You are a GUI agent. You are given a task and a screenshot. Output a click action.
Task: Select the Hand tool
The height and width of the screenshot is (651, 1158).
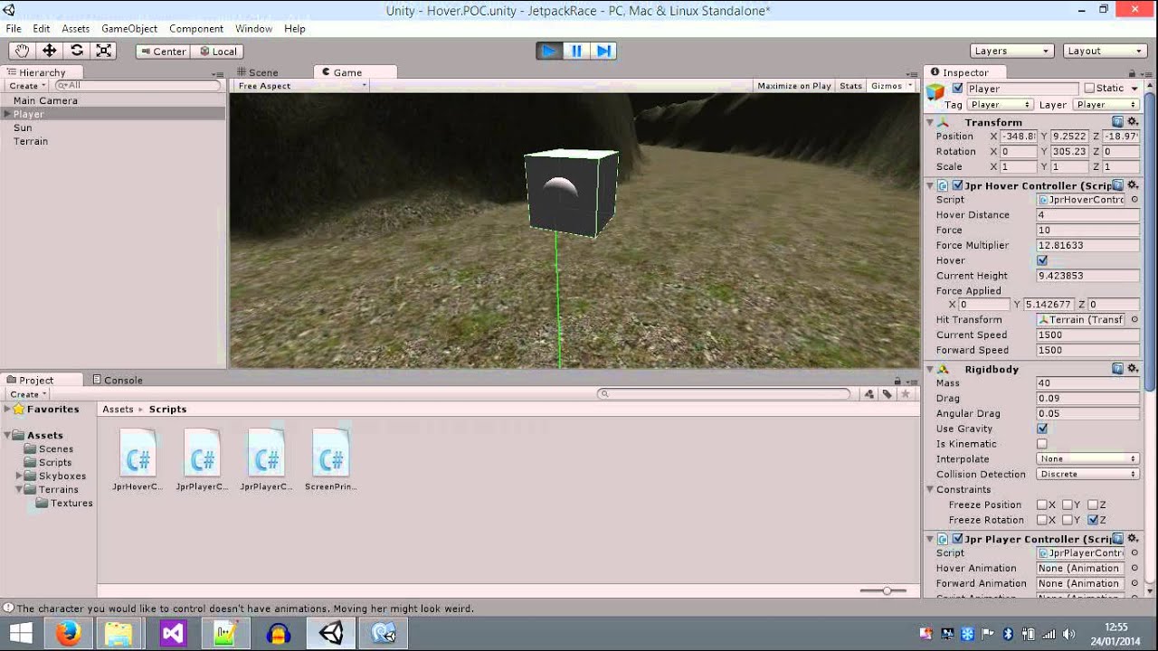pos(22,52)
